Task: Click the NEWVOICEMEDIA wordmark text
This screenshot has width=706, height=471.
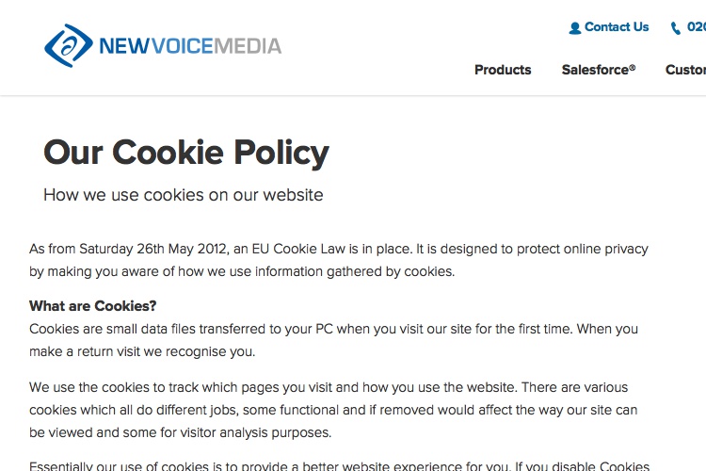Action: click(x=190, y=46)
